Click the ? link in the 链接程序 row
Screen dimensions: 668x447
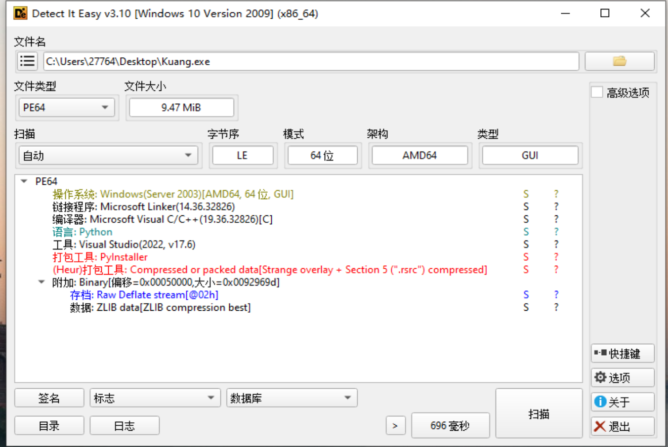coord(556,206)
